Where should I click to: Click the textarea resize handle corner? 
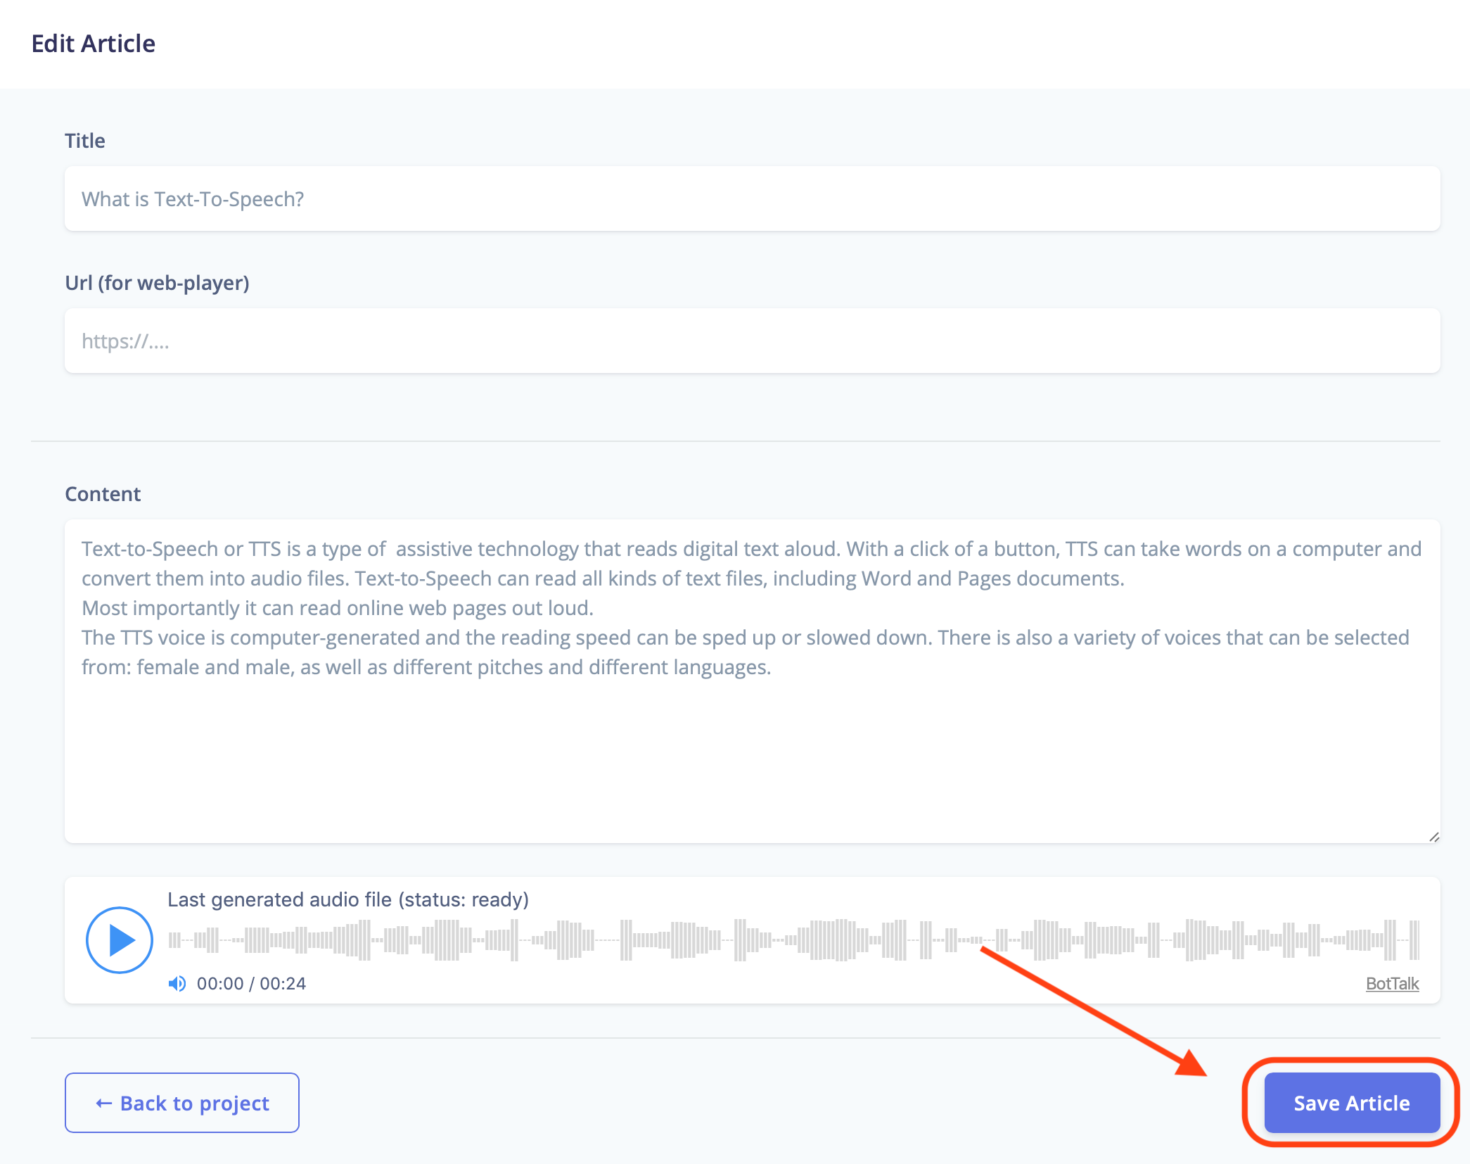[1434, 837]
